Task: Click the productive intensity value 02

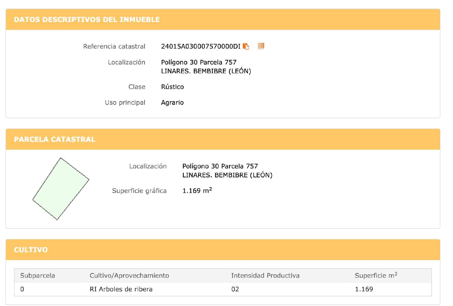Action: point(235,289)
